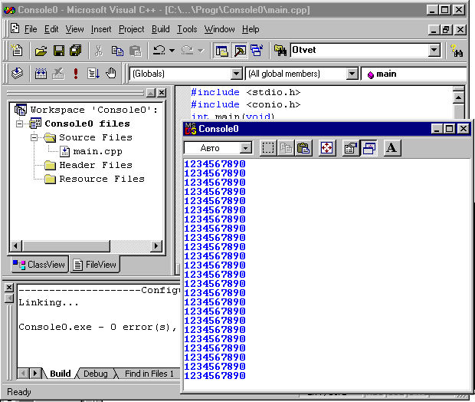Close the output panel with its X button
This screenshot has height=402, width=475.
(x=9, y=288)
